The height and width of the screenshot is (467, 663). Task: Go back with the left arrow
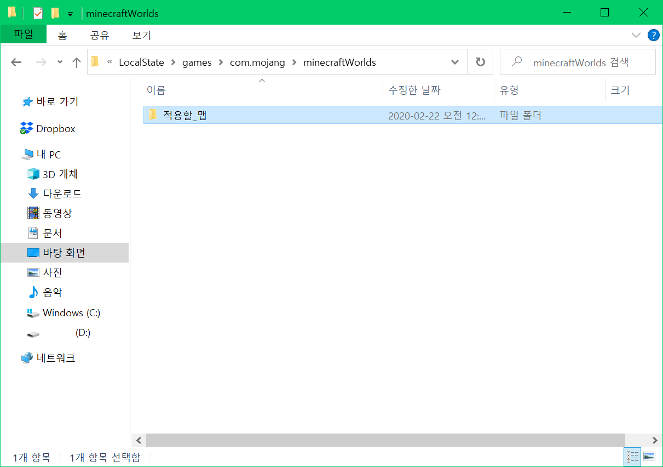(x=16, y=62)
